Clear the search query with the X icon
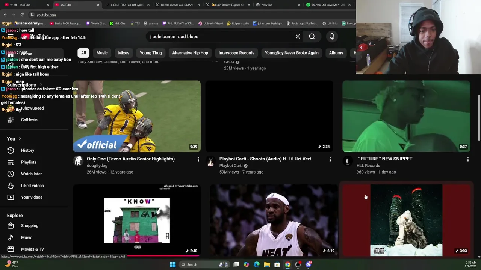Screen dimensions: 481x270 (298, 37)
